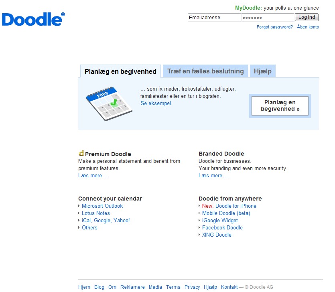
Task: Open the Se eksempel link
Action: point(156,103)
